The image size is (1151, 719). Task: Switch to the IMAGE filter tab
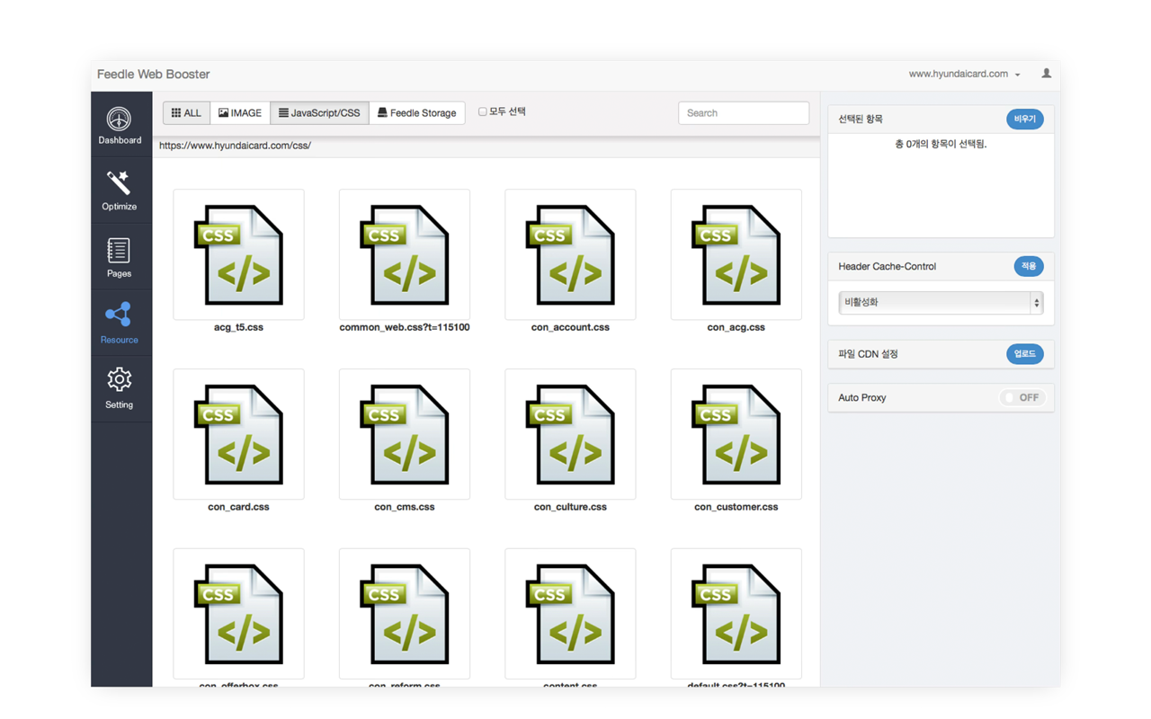pos(240,113)
